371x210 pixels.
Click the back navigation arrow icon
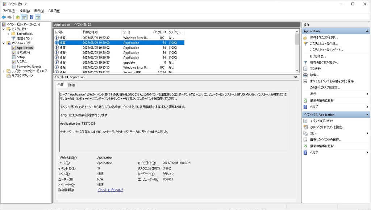(4, 17)
